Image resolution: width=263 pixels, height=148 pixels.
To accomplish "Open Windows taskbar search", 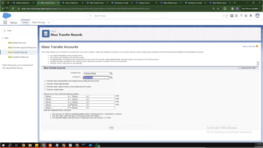I will 10,145.
